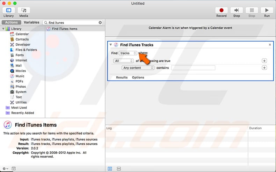
Task: Switch to the Variables tab
Action: click(31, 22)
